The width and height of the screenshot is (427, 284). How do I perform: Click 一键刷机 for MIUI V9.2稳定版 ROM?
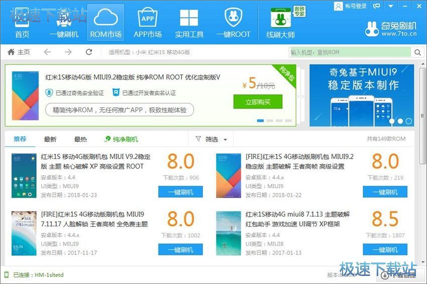coord(180,192)
